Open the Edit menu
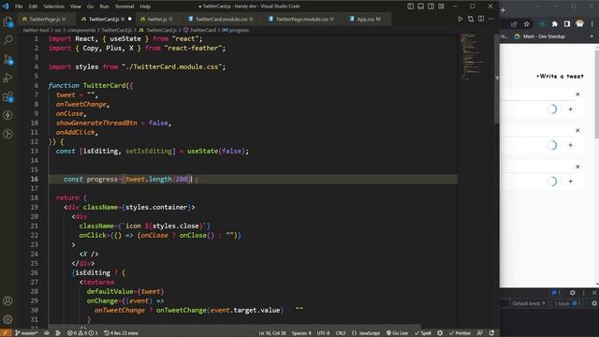 tap(34, 7)
